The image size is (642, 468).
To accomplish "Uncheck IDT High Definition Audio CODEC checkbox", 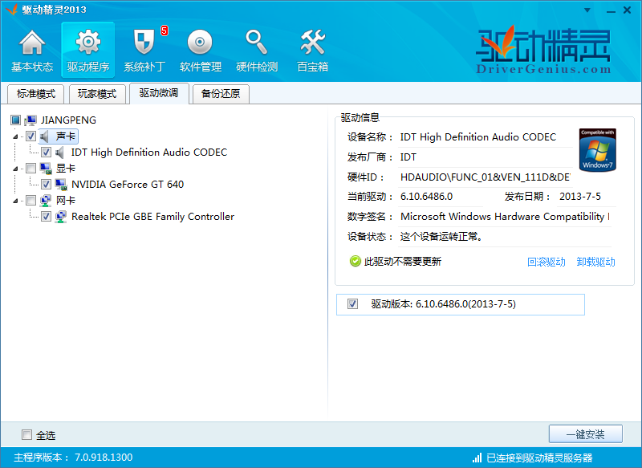I will 46,153.
